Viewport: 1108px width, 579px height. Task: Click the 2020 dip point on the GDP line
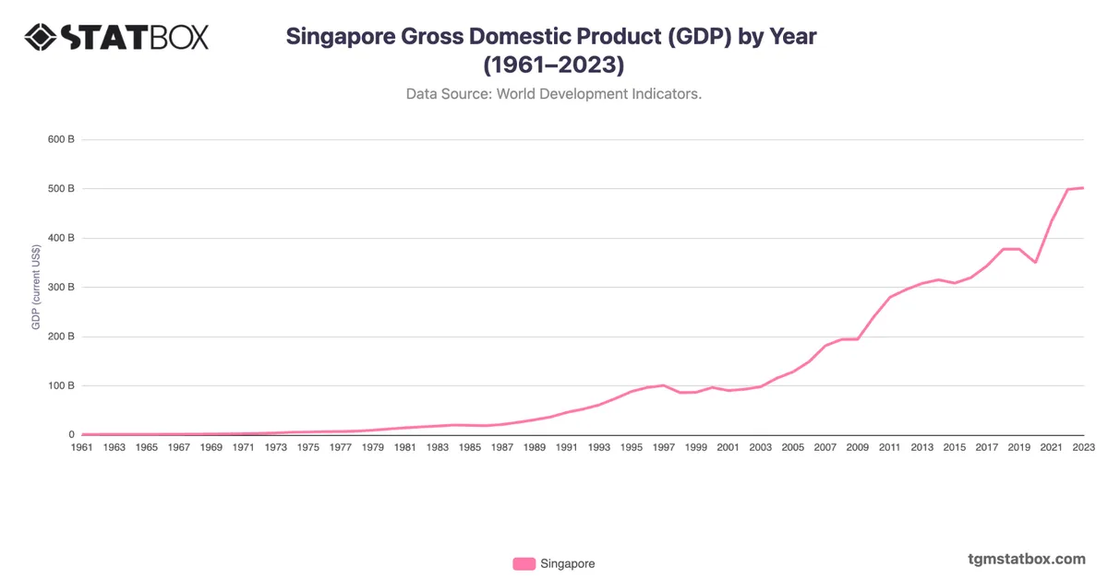[1035, 262]
